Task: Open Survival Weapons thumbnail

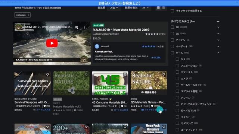Action: point(32,83)
